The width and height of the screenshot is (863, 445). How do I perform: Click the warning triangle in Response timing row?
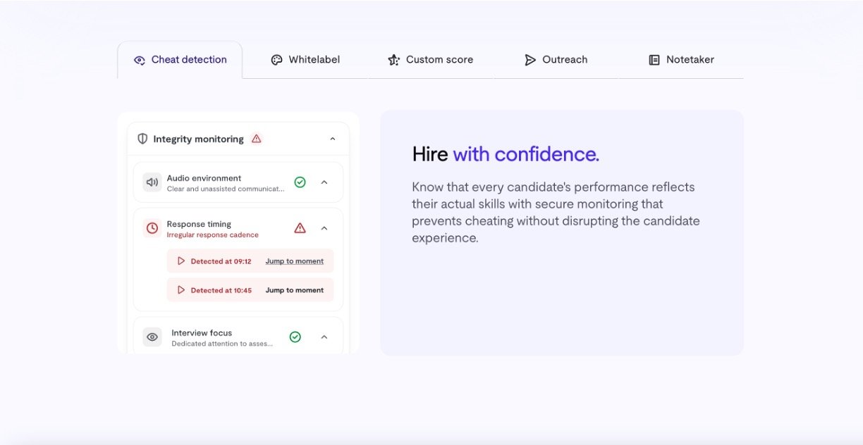tap(300, 228)
